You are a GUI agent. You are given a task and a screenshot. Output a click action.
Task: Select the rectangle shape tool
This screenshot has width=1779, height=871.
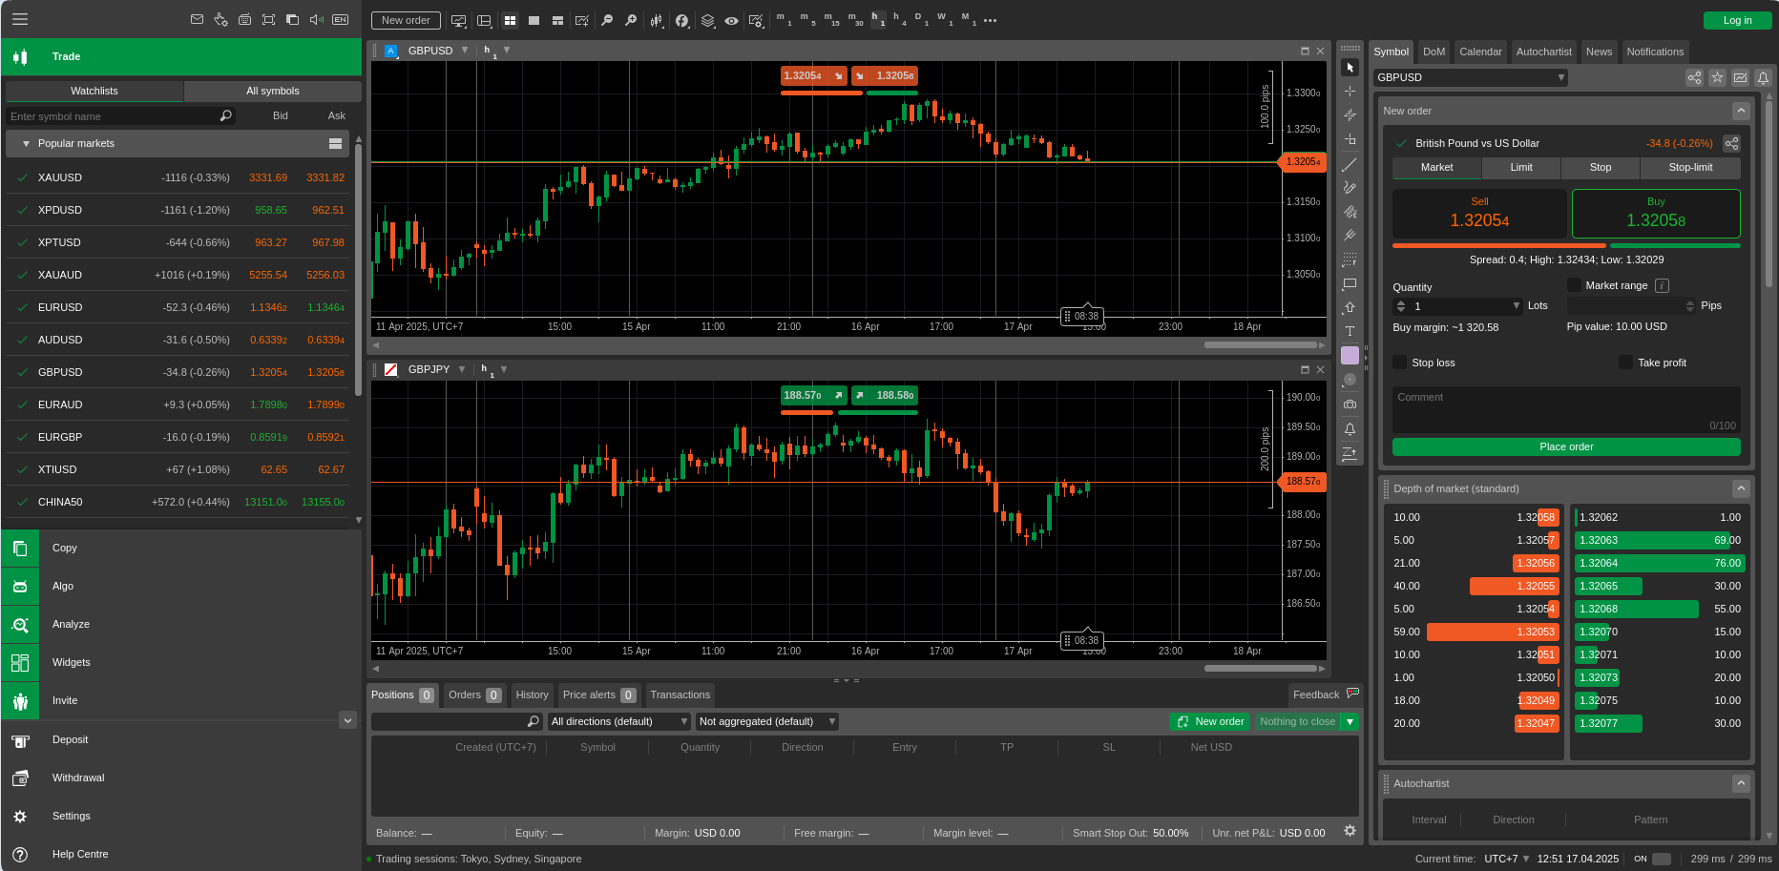1350,283
